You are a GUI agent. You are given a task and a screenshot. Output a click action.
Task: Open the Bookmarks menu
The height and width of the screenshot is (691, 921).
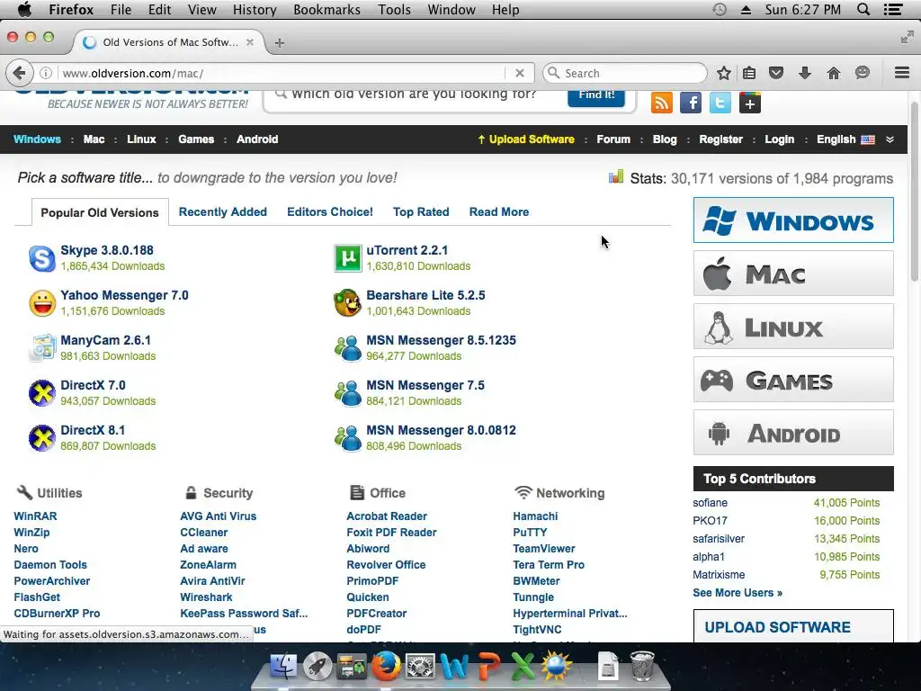[x=326, y=9]
